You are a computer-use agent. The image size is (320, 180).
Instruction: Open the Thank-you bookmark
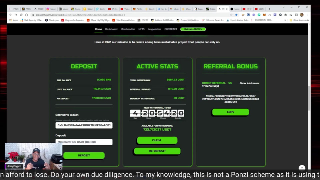click(52, 20)
